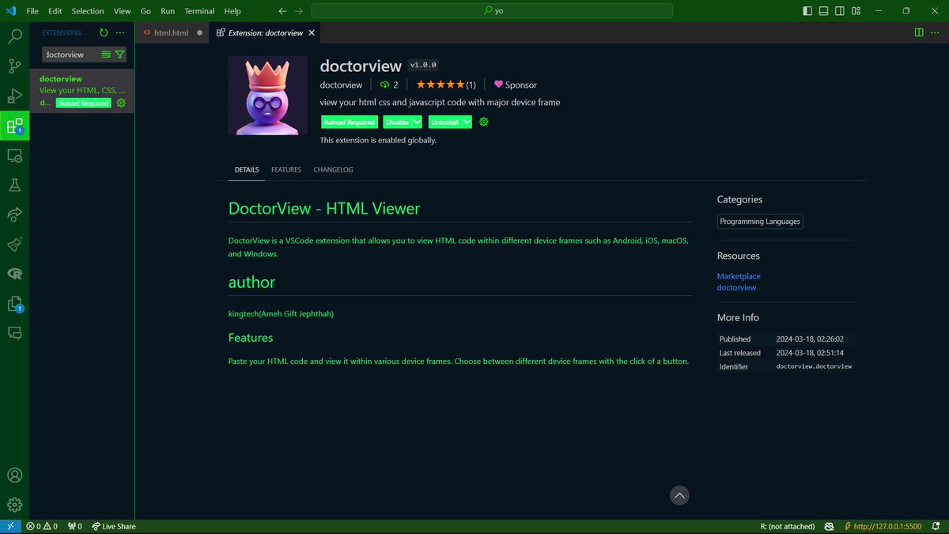The image size is (949, 534).
Task: Open the manage gear beside Uninstall
Action: 484,122
